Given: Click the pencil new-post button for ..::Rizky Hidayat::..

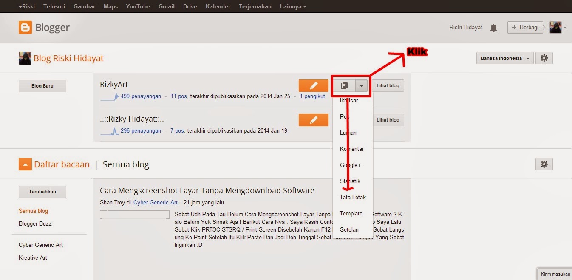Looking at the screenshot, I should [x=314, y=120].
